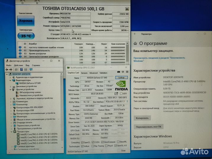The width and height of the screenshot is (212, 159).
Task: Toggle the OpenGL 4.6 checkbox
Action: click(116, 145)
